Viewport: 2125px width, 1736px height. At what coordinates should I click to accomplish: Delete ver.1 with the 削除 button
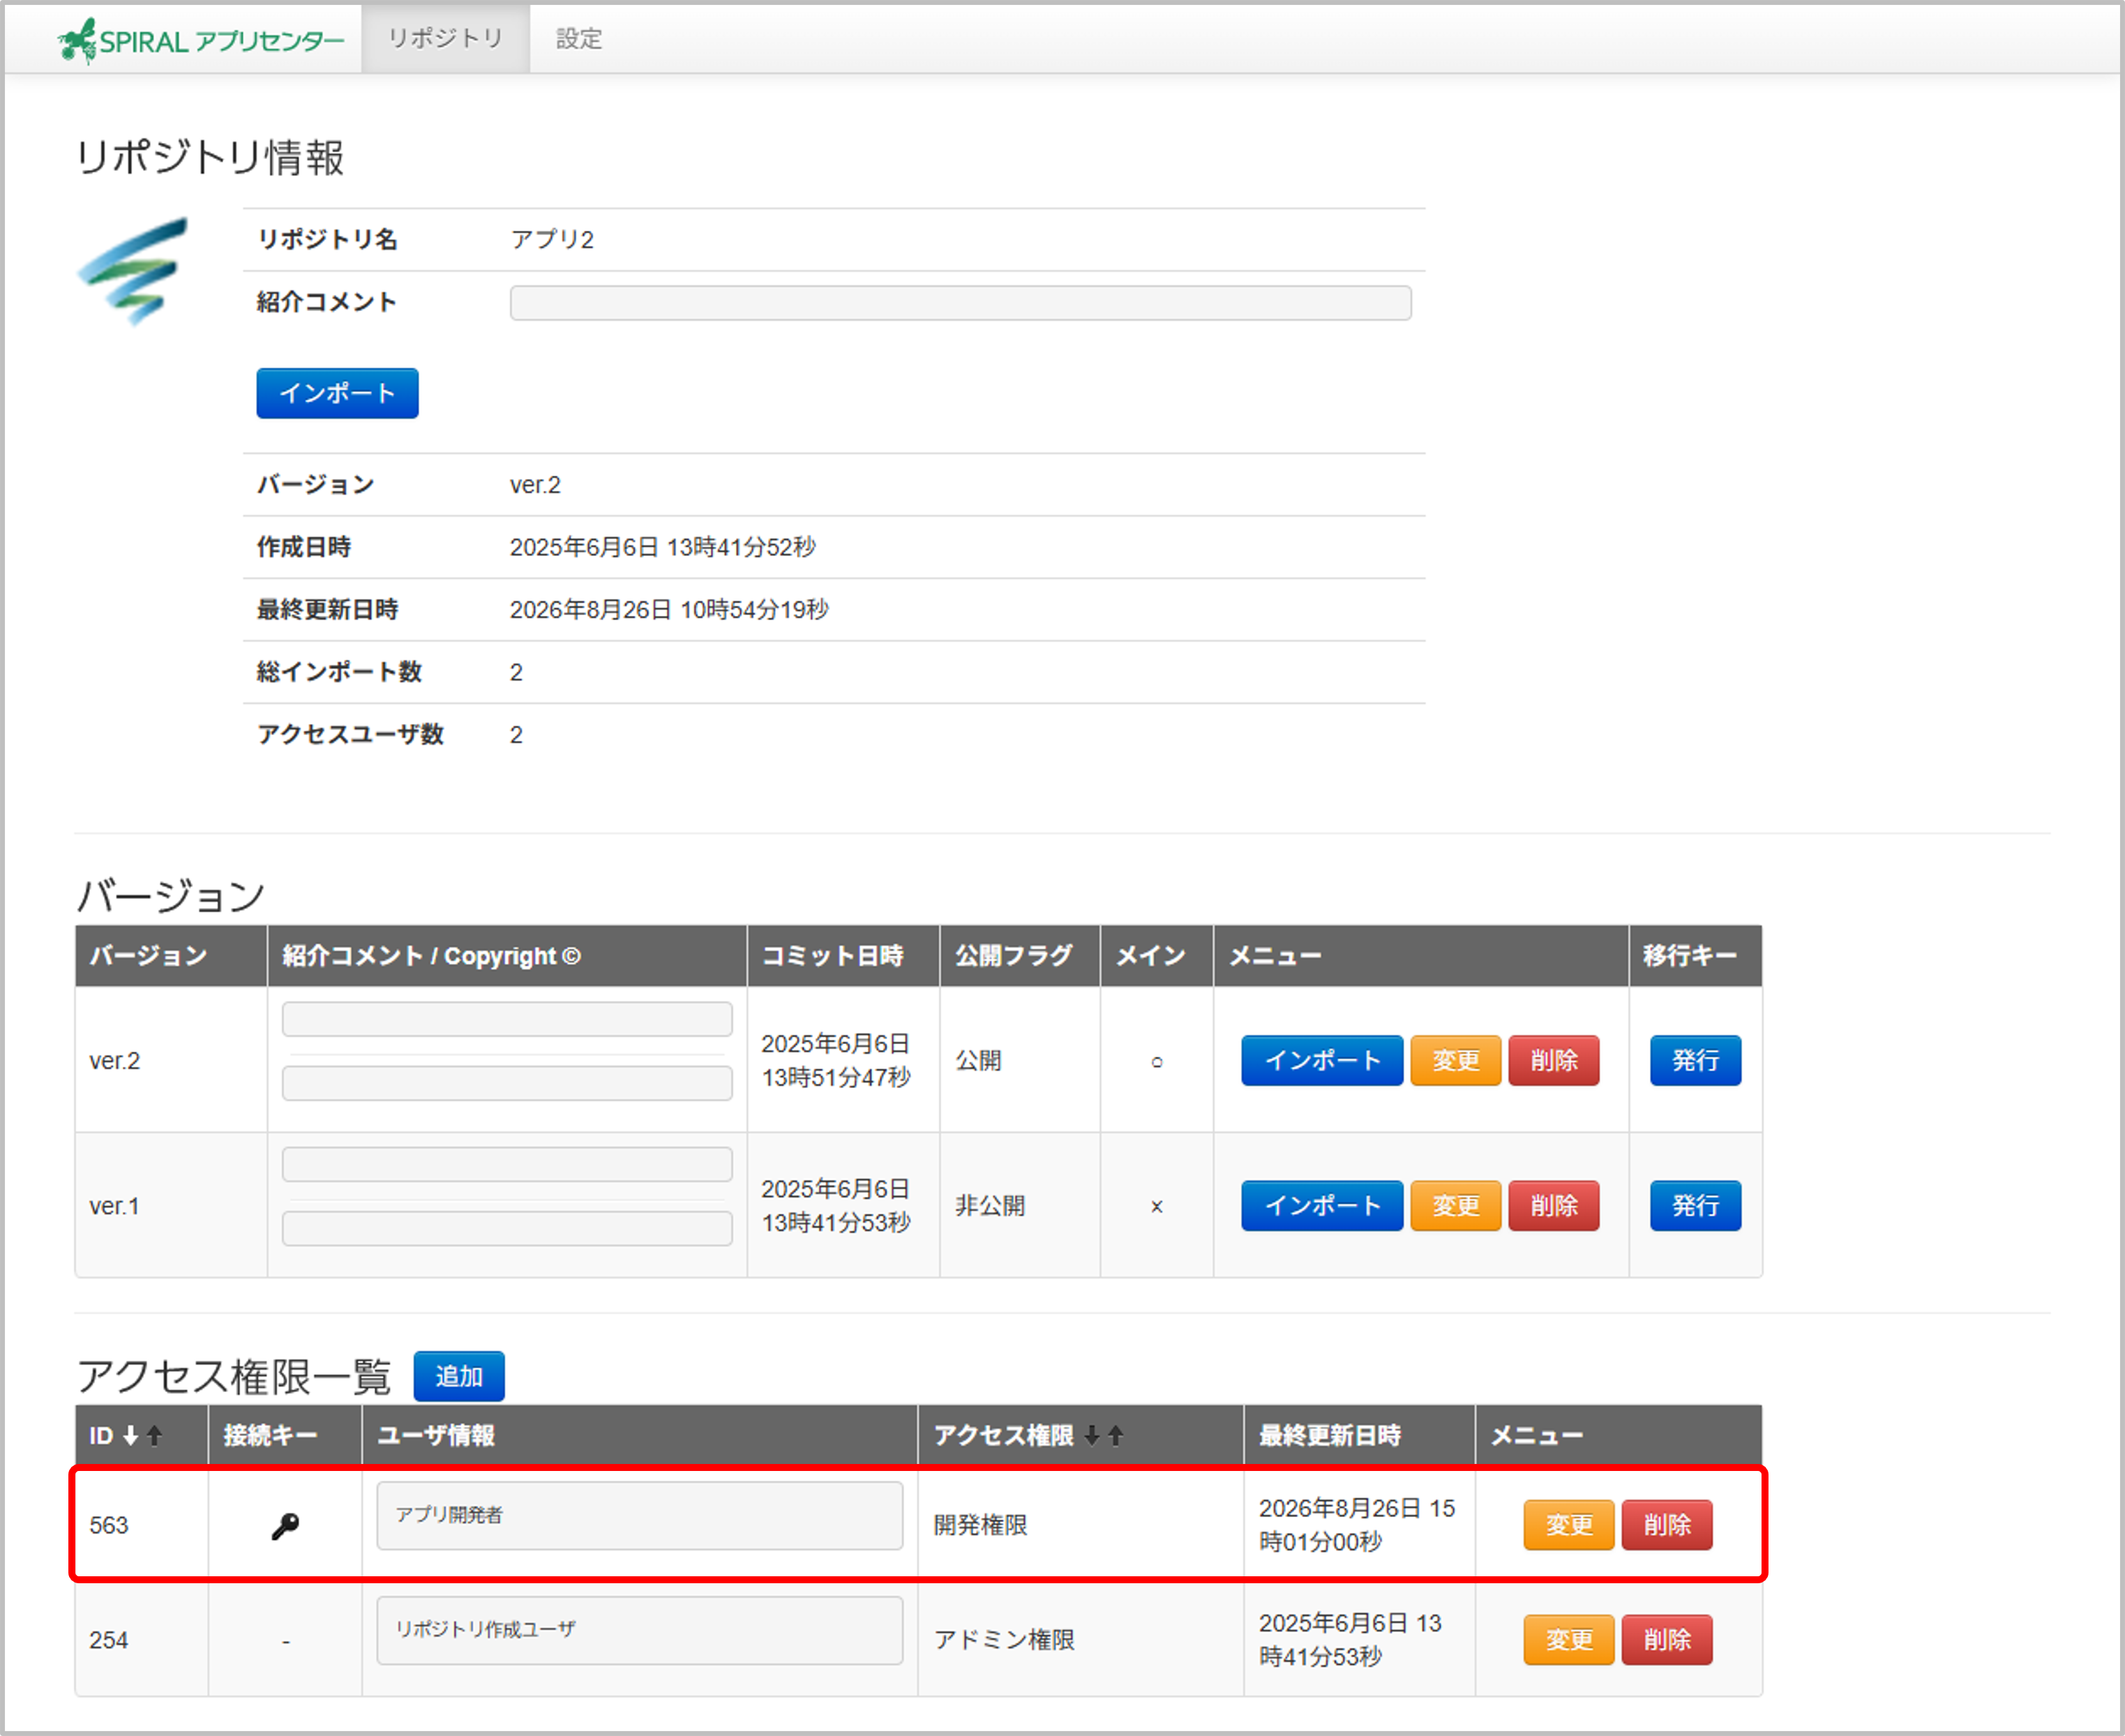click(x=1553, y=1205)
